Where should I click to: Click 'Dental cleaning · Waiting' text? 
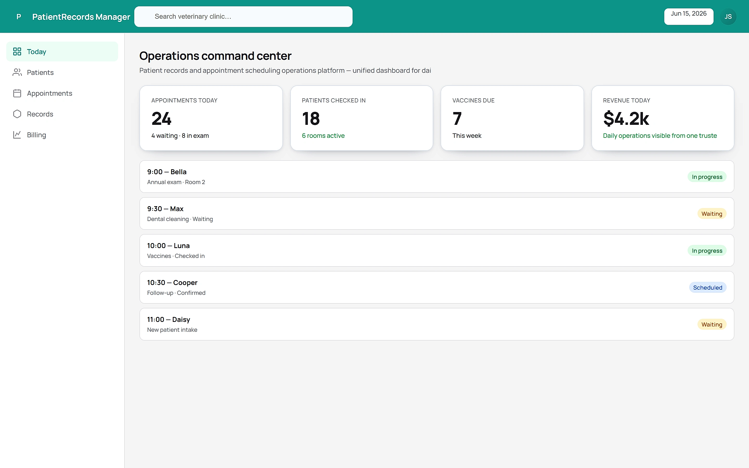180,219
